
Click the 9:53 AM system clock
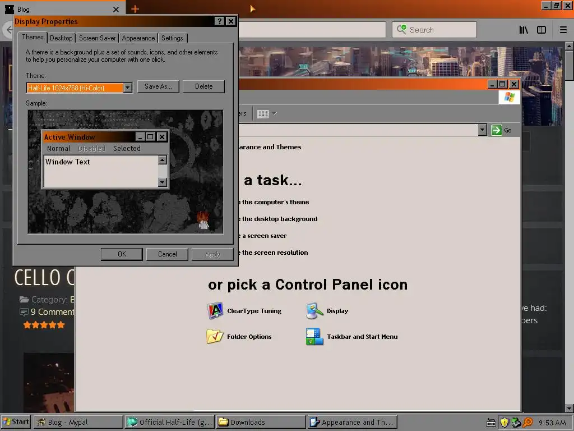pyautogui.click(x=552, y=423)
